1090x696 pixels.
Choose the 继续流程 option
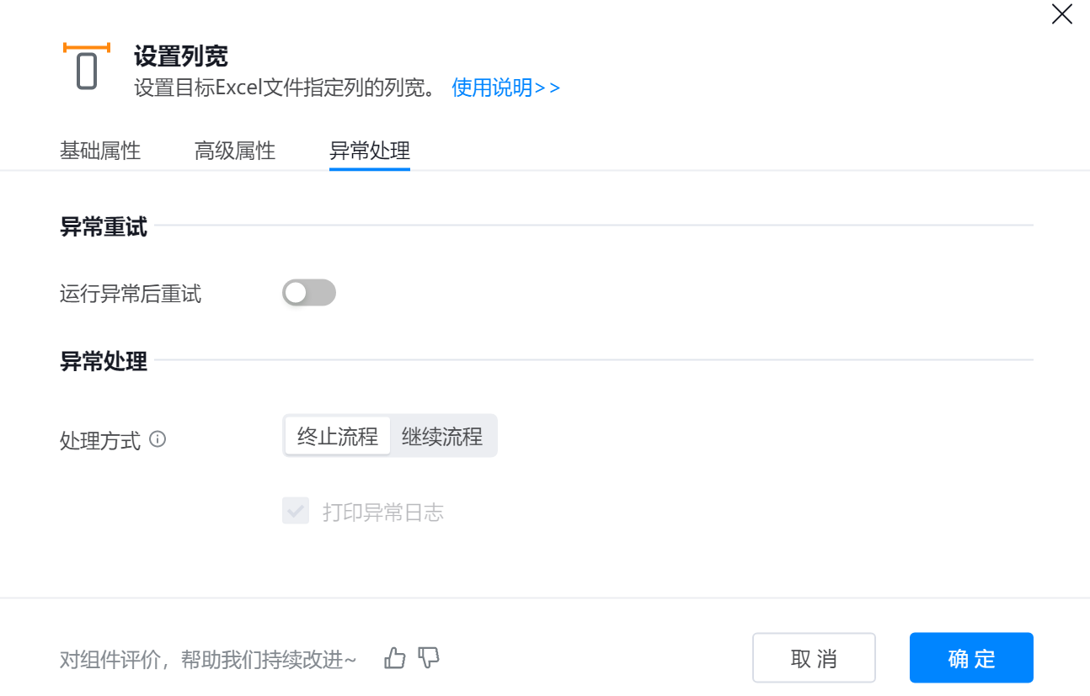pyautogui.click(x=442, y=436)
